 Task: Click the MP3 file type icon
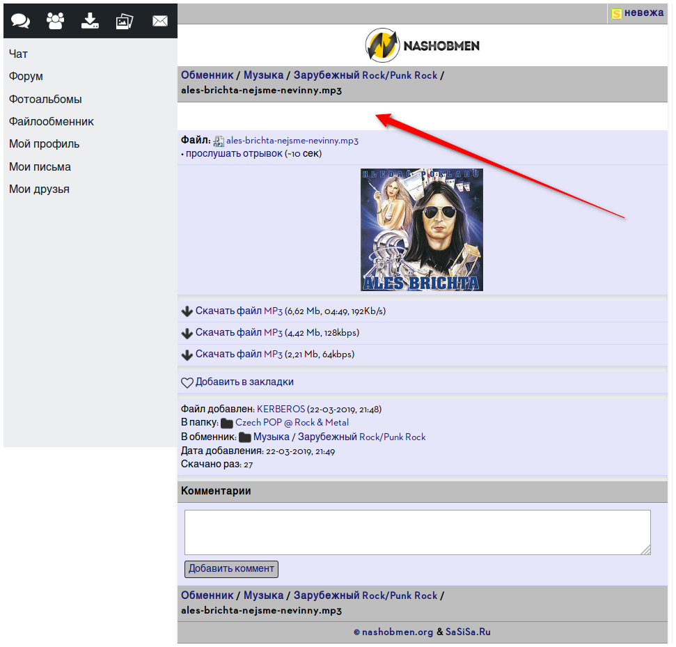[x=219, y=141]
